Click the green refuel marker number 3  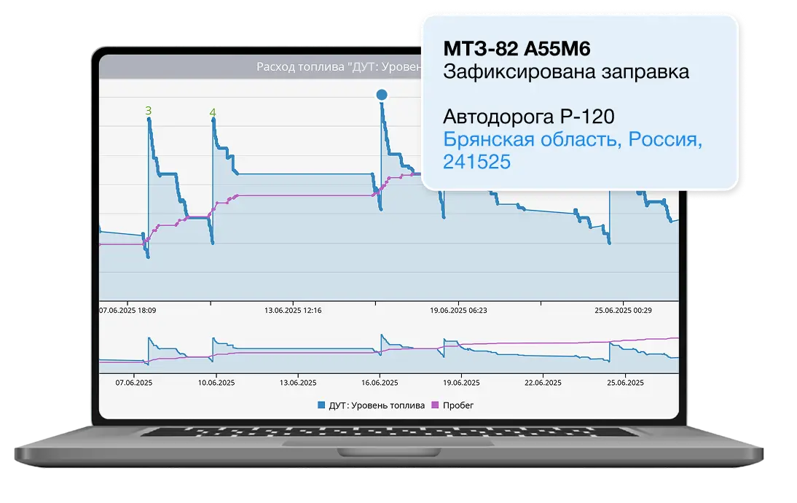tap(149, 111)
